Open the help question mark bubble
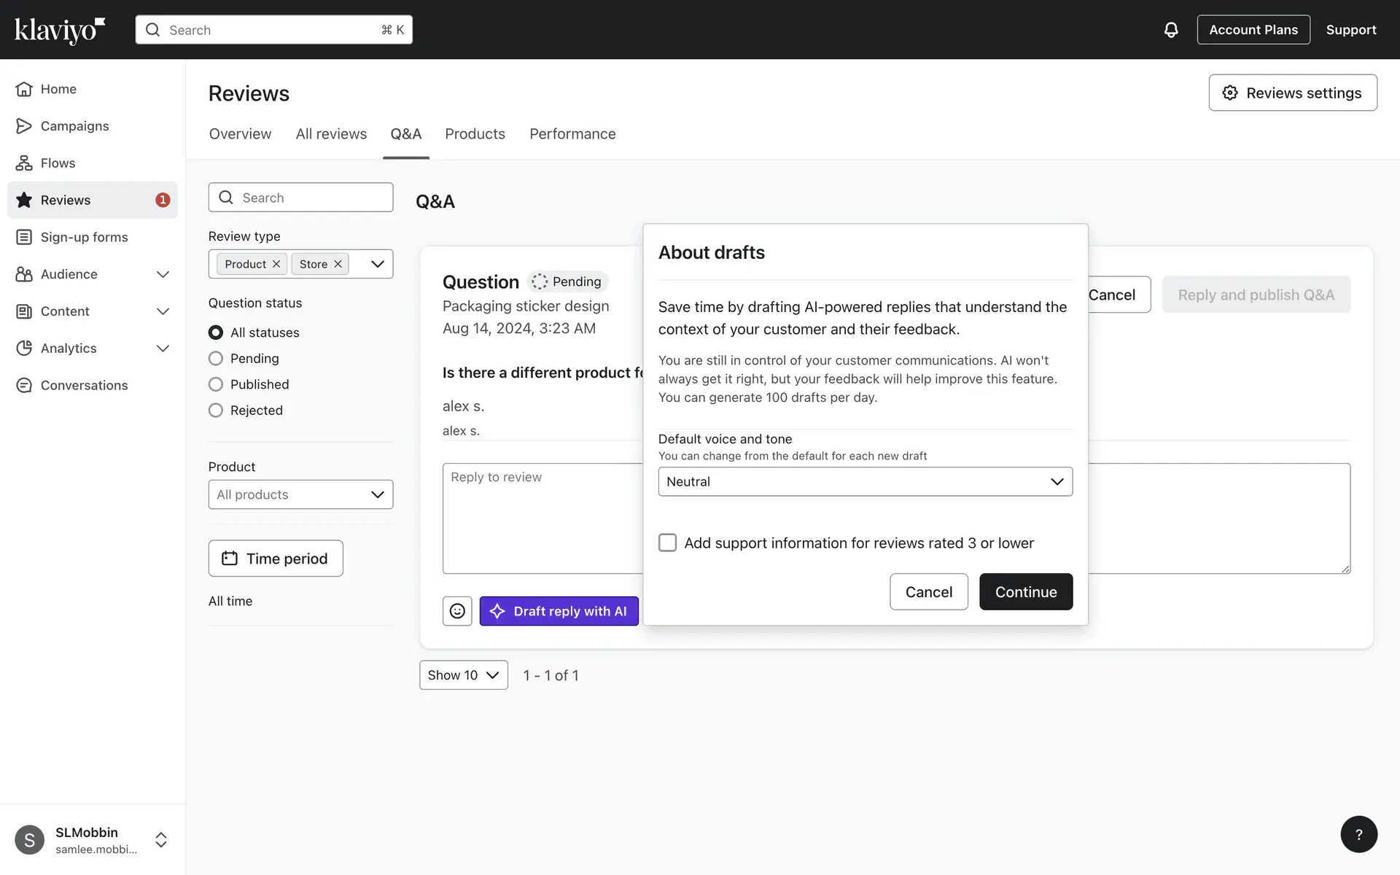The width and height of the screenshot is (1400, 875). (1358, 834)
